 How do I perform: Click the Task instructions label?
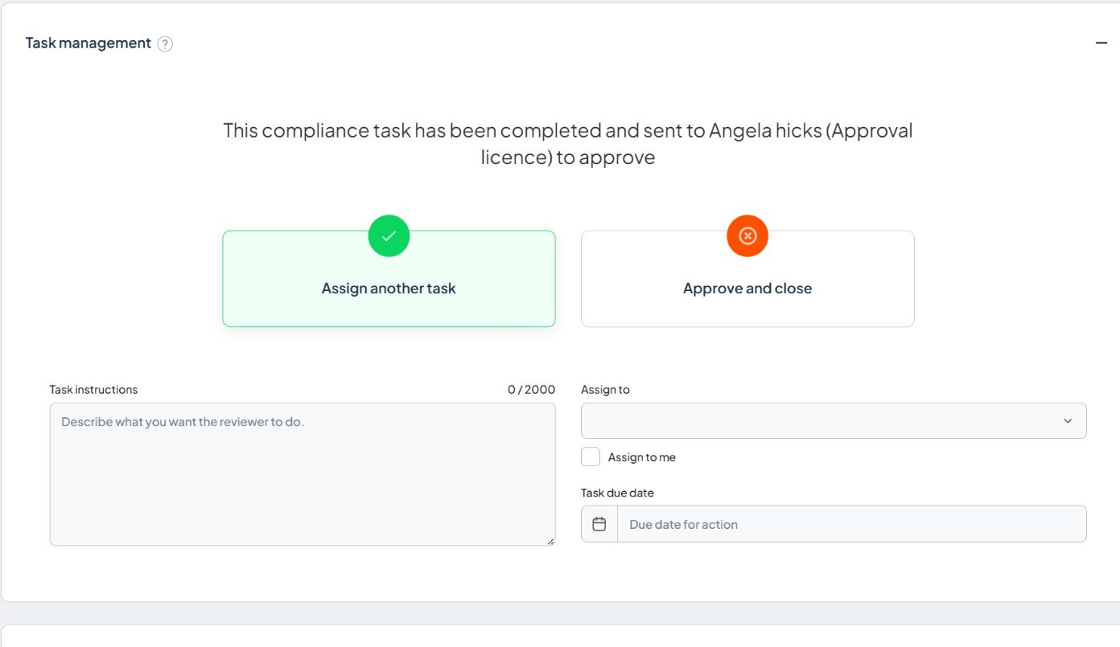pyautogui.click(x=93, y=390)
